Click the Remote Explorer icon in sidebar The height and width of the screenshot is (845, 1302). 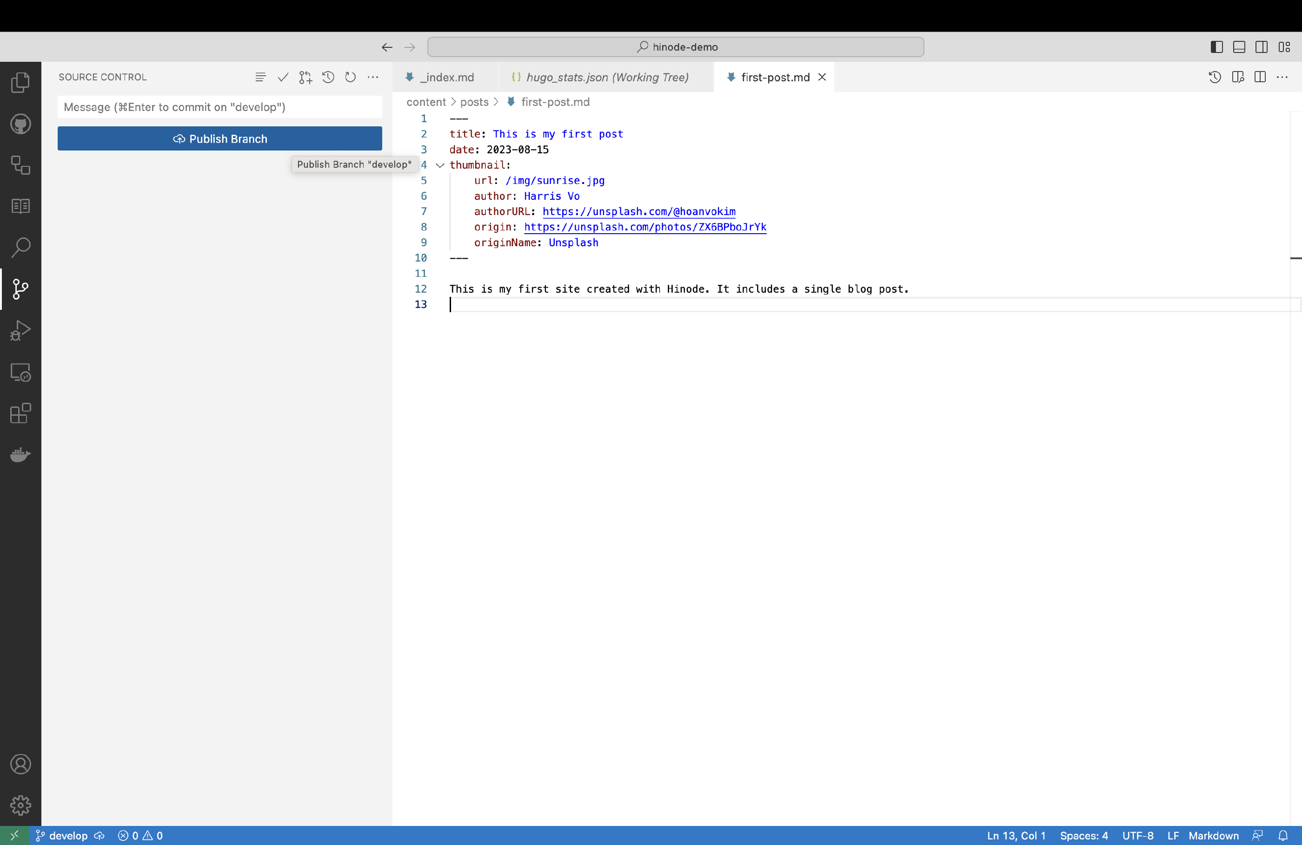point(20,371)
